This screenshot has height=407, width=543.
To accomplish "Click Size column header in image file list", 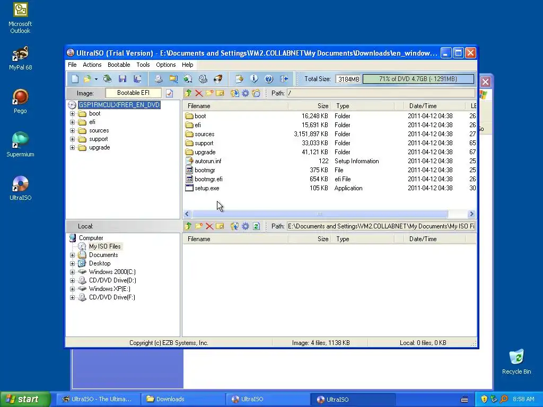I will (x=310, y=106).
